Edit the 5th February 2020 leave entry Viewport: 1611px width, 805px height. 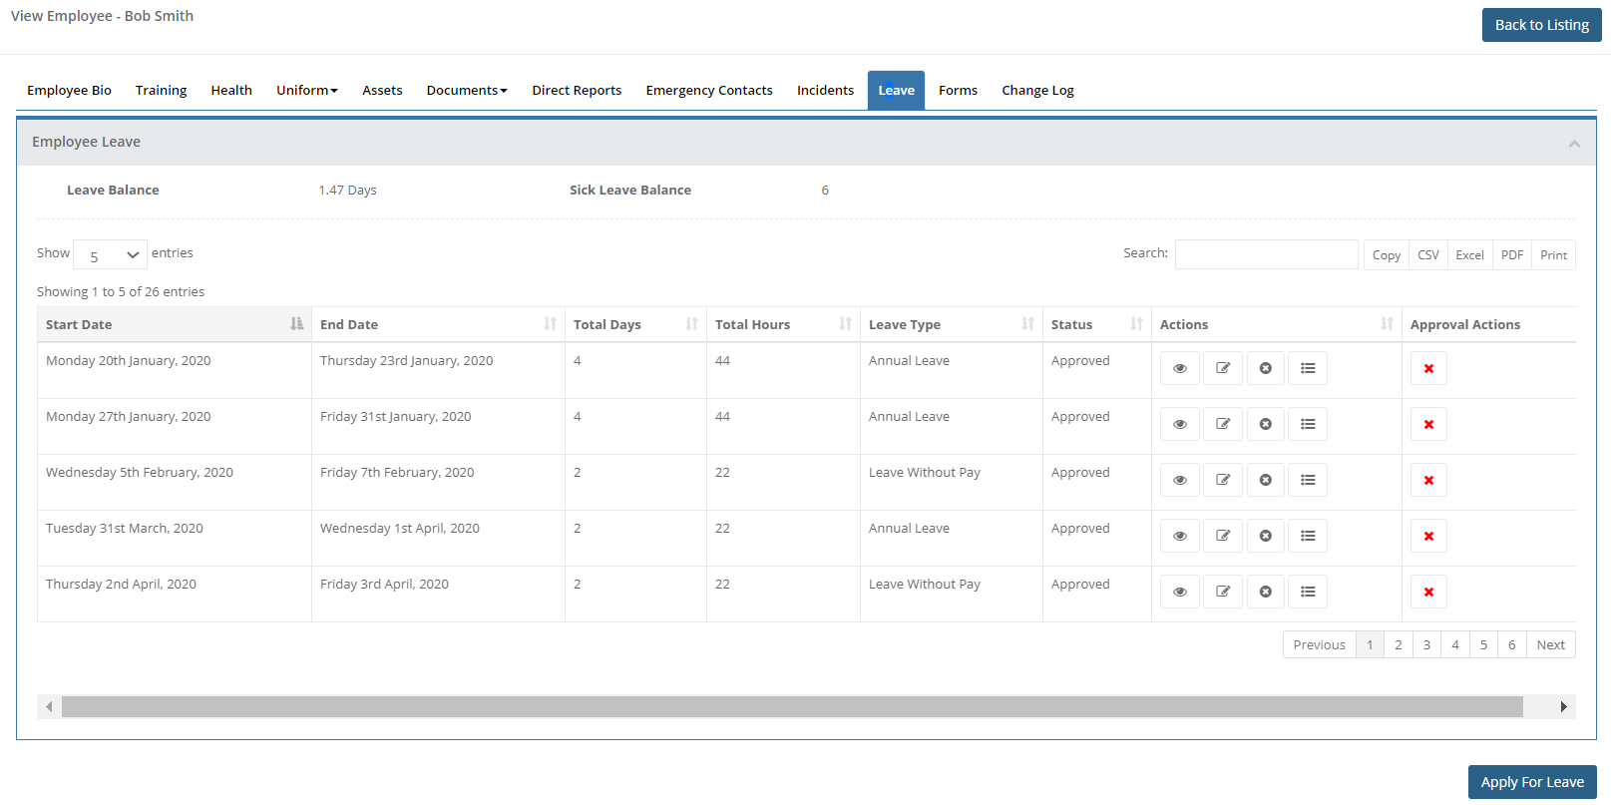pos(1223,480)
